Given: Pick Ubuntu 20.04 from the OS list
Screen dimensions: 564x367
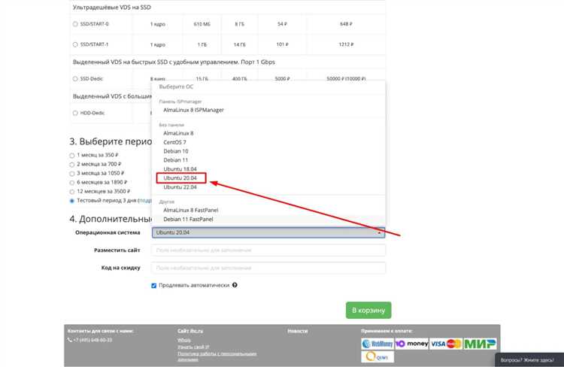Looking at the screenshot, I should point(180,178).
